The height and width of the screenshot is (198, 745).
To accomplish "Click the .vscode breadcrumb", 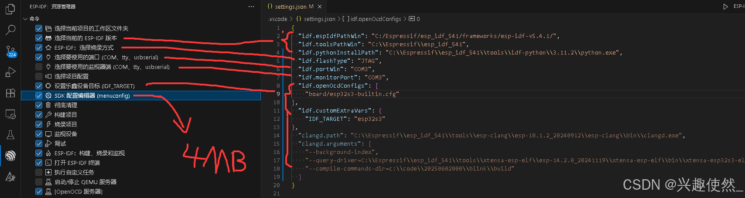I will coord(278,19).
